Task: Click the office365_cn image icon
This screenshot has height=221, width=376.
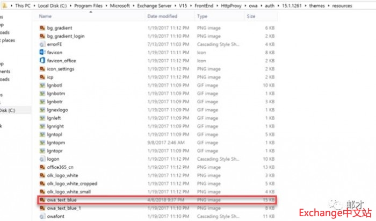Action: [42, 167]
